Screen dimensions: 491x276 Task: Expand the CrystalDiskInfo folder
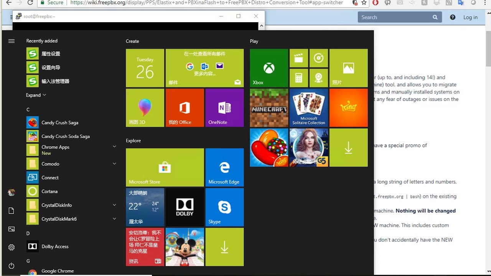tap(114, 205)
